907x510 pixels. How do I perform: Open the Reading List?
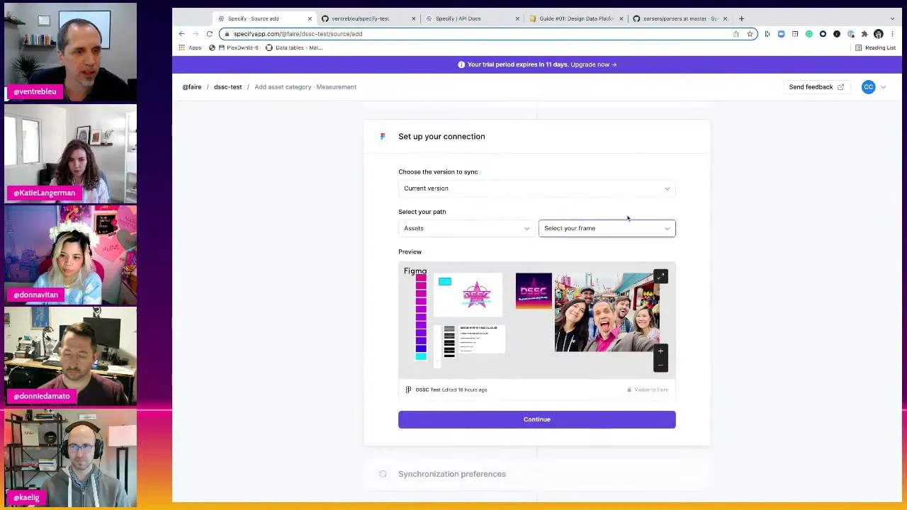[x=876, y=47]
